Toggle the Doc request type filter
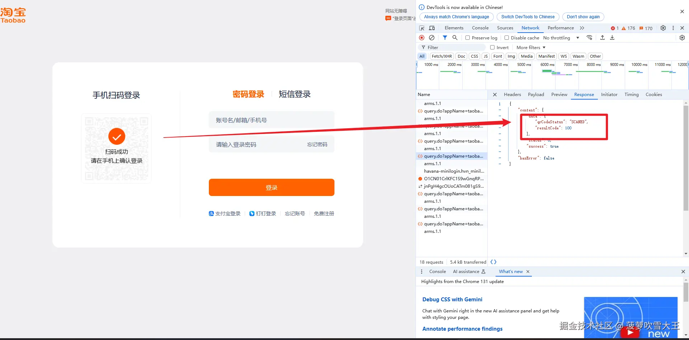Screen dimensions: 689x340 (461, 56)
